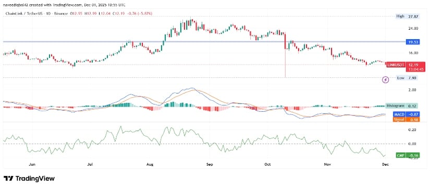Click the 13:04:45 bar countdown timer
The image size is (430, 188).
tap(416, 69)
